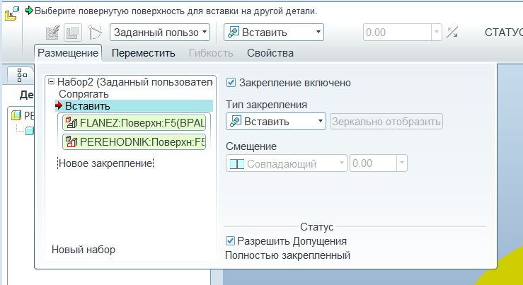This screenshot has width=523, height=285.
Task: Click the disabled Гибкость tab
Action: pos(211,53)
